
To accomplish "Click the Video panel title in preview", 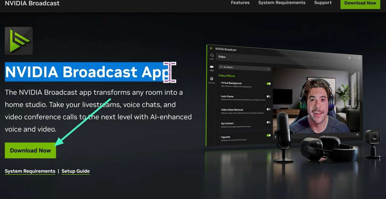I will click(222, 57).
